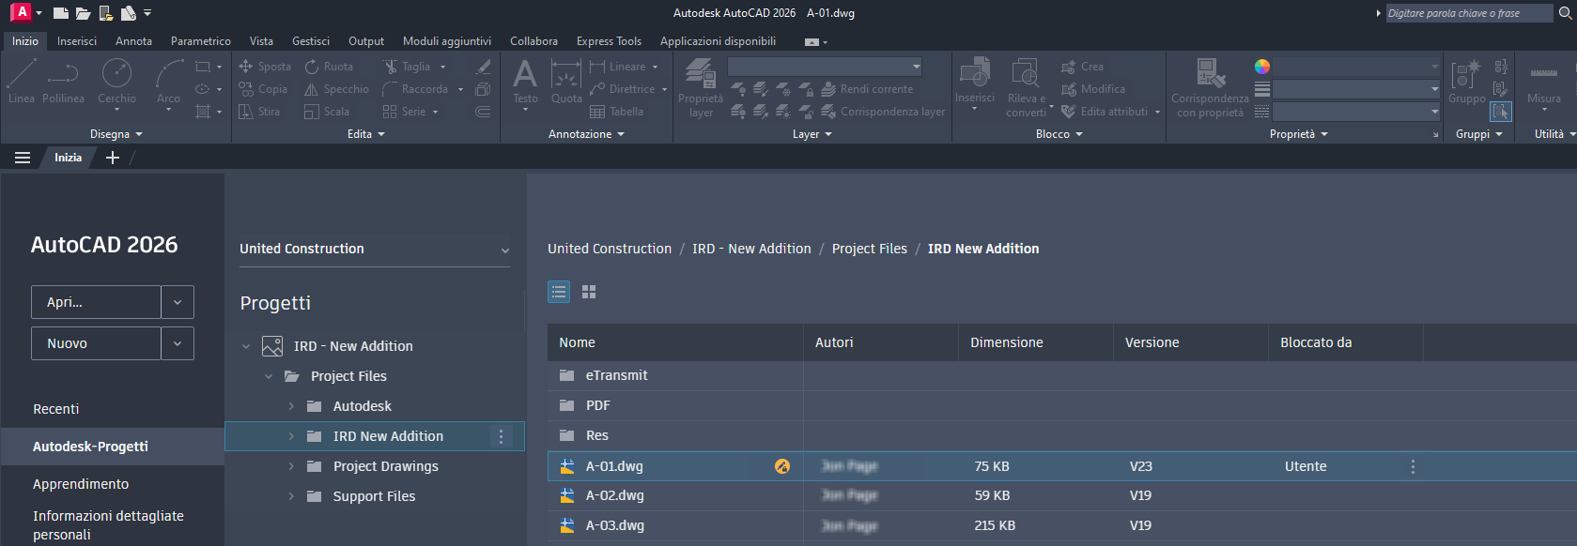Image resolution: width=1577 pixels, height=546 pixels.
Task: Click the Direttrice leader tool
Action: coord(623,89)
